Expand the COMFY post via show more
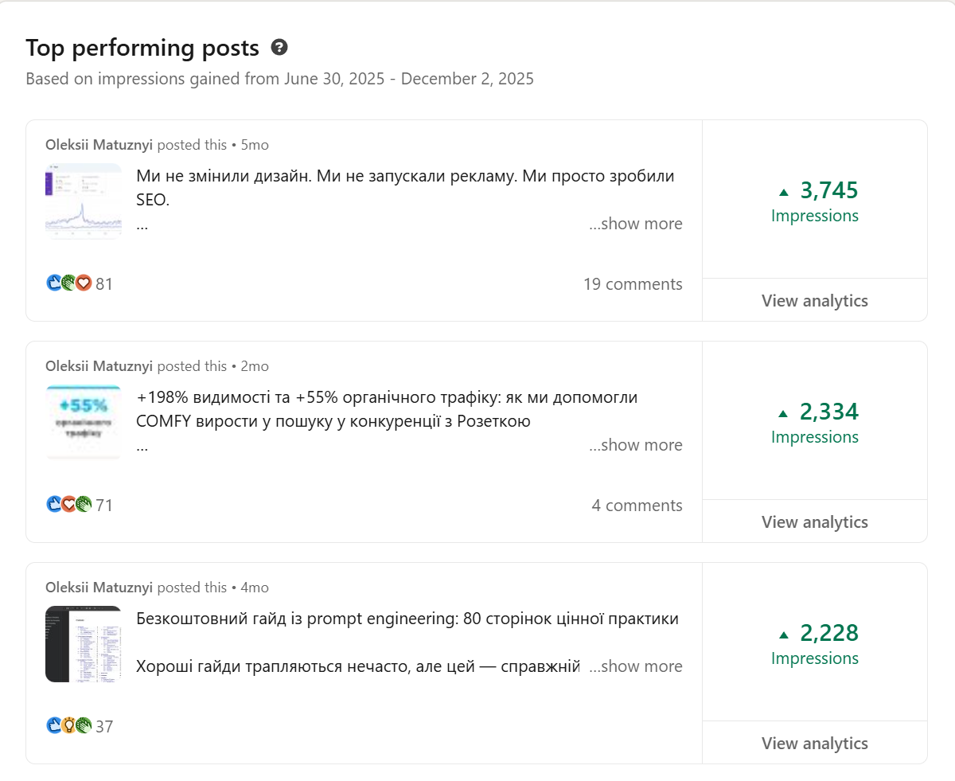Screen dimensions: 955x781 tap(635, 445)
